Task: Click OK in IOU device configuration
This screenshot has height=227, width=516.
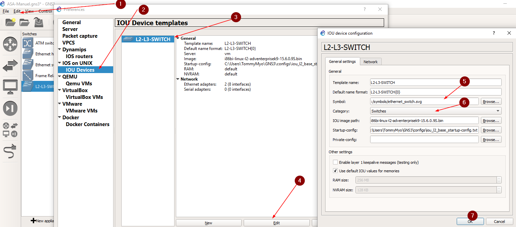Action: pyautogui.click(x=470, y=221)
